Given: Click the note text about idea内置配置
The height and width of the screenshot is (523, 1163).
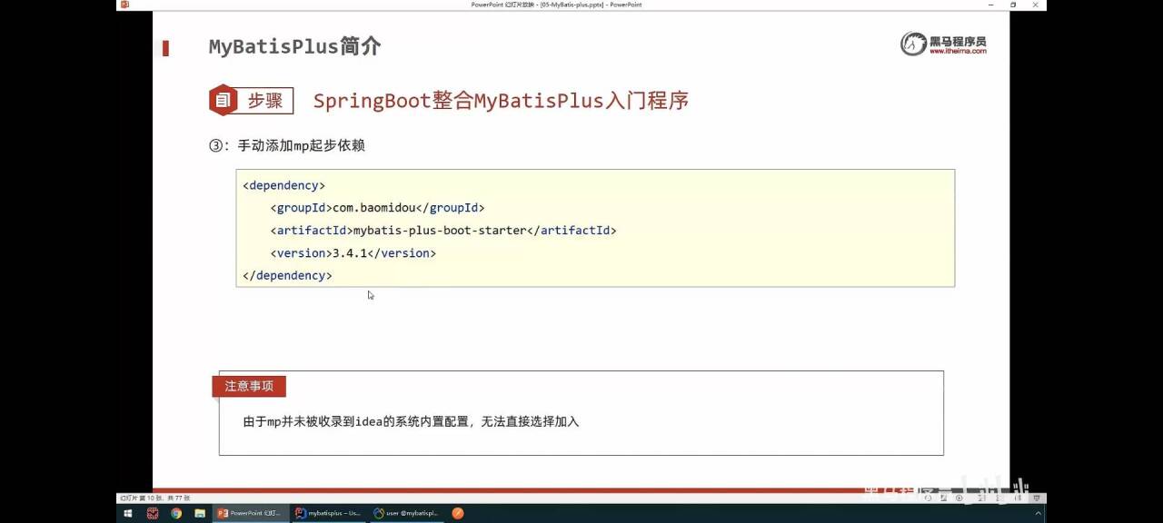Looking at the screenshot, I should [411, 422].
